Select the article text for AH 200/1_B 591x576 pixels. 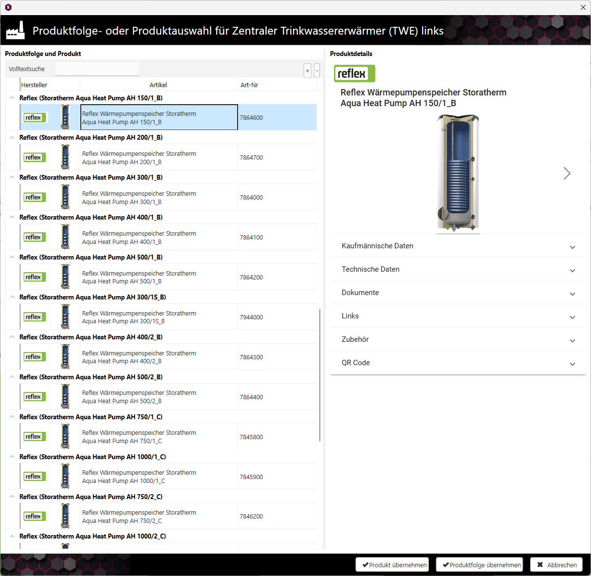pos(139,158)
